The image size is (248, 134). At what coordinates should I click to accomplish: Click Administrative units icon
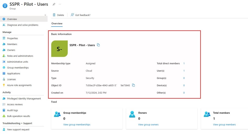pyautogui.click(x=4, y=62)
